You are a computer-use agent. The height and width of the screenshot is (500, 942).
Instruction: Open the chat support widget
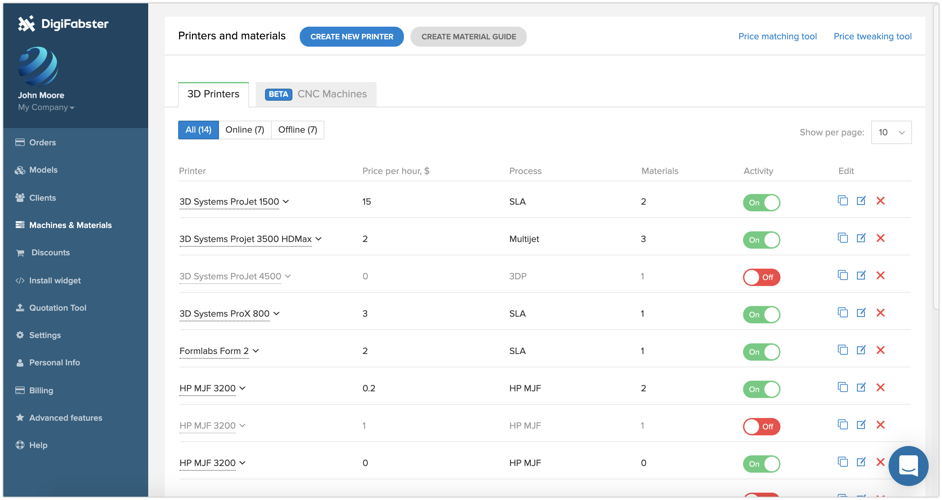[908, 466]
